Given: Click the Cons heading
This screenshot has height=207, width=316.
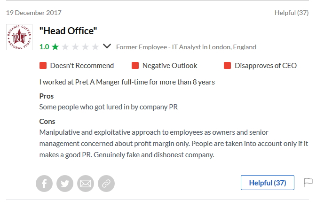Looking at the screenshot, I should click(x=47, y=122).
